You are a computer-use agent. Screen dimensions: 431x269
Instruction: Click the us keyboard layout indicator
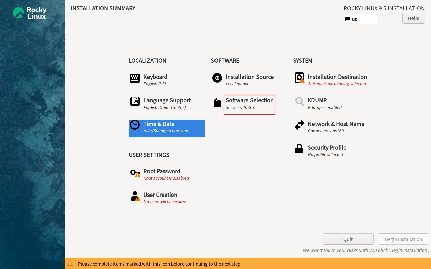[360, 19]
